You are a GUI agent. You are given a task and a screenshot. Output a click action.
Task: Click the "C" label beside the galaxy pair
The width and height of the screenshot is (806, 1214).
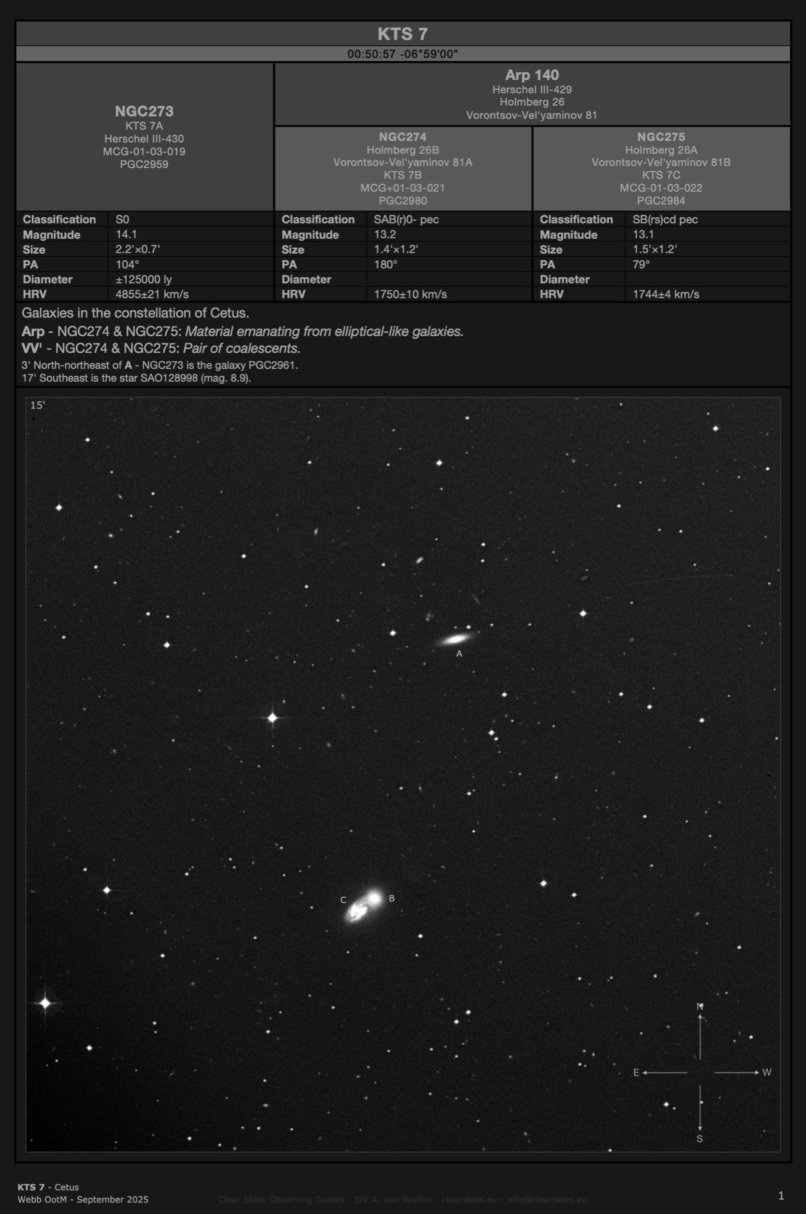pos(344,900)
